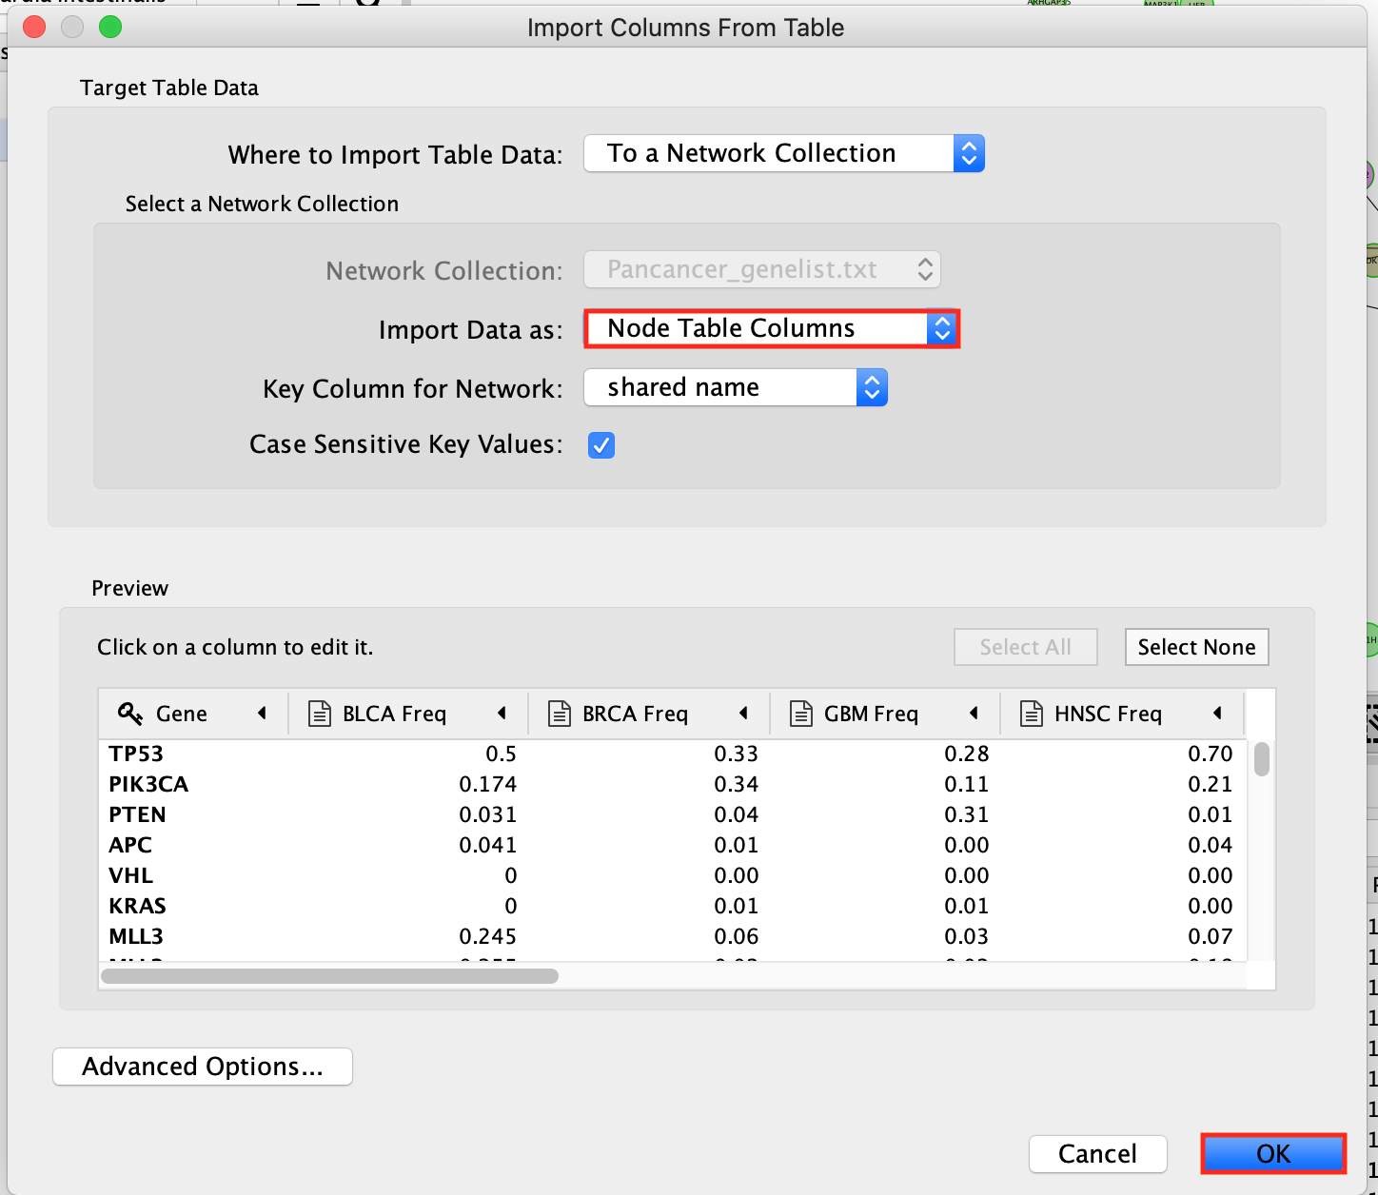Image resolution: width=1378 pixels, height=1195 pixels.
Task: Click the BLCA Freq column document icon
Action: pyautogui.click(x=320, y=714)
